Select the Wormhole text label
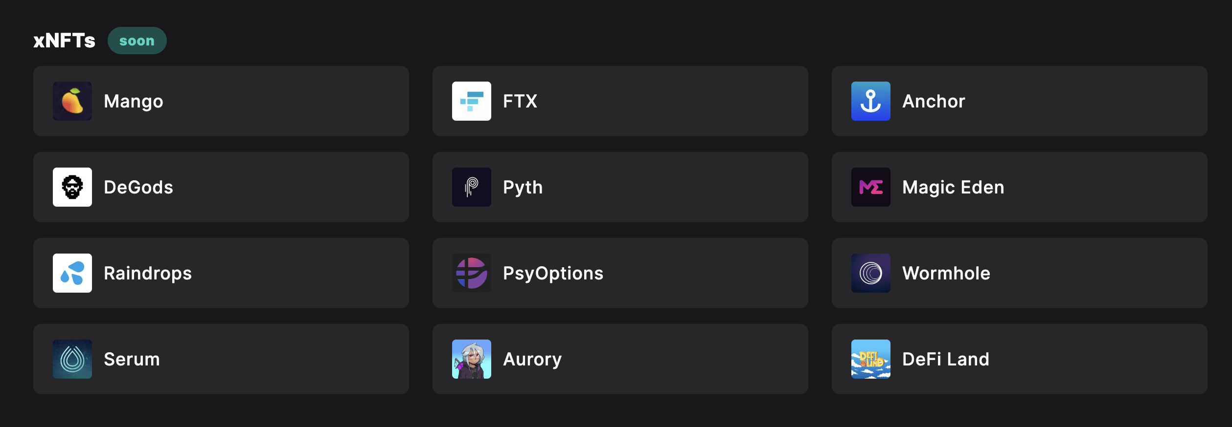This screenshot has width=1232, height=427. pyautogui.click(x=946, y=274)
